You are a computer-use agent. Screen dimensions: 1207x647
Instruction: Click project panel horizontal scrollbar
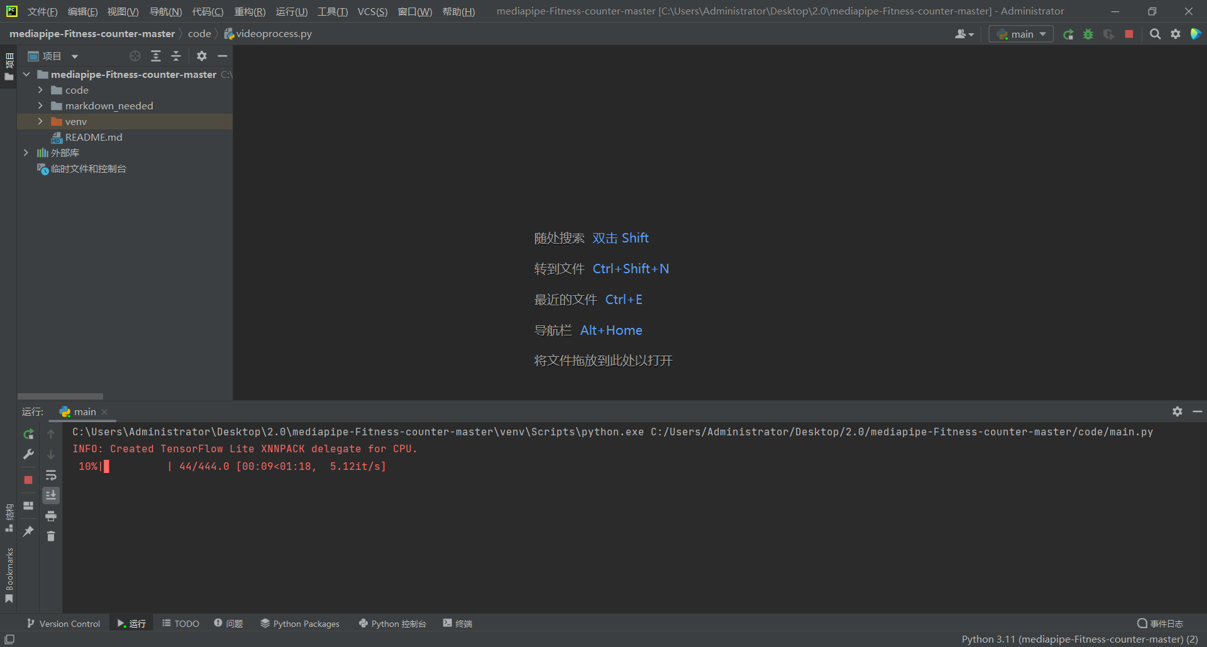coord(60,396)
